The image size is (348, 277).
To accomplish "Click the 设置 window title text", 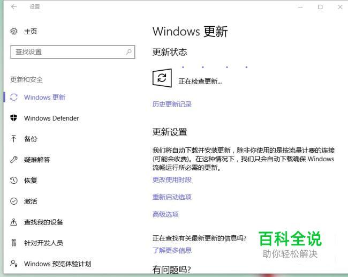I will pyautogui.click(x=35, y=7).
